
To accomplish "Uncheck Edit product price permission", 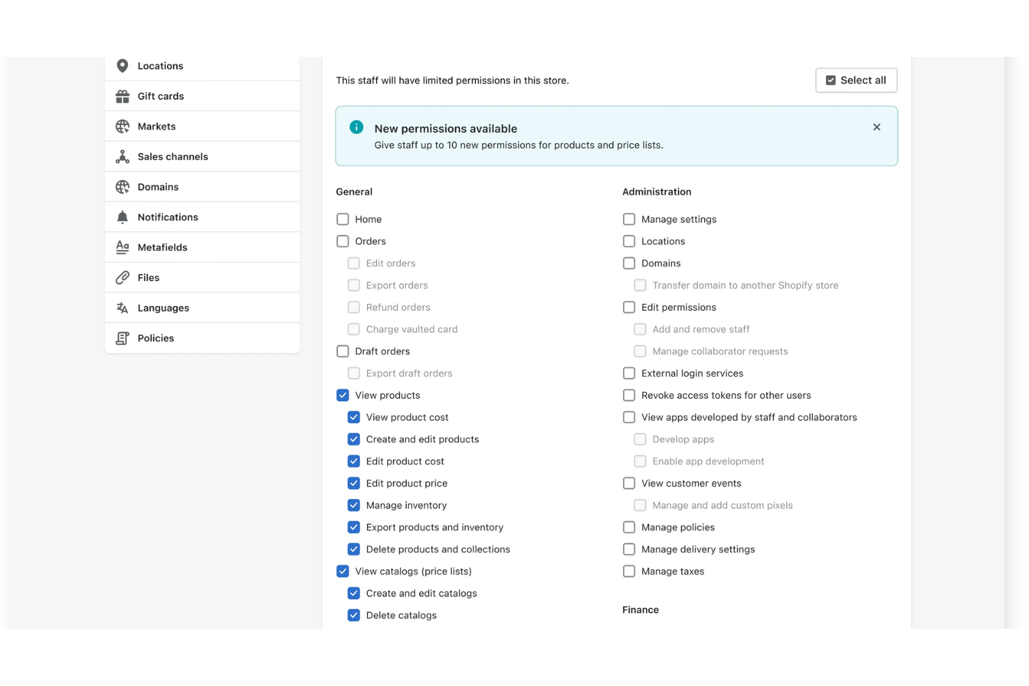I will coord(354,484).
